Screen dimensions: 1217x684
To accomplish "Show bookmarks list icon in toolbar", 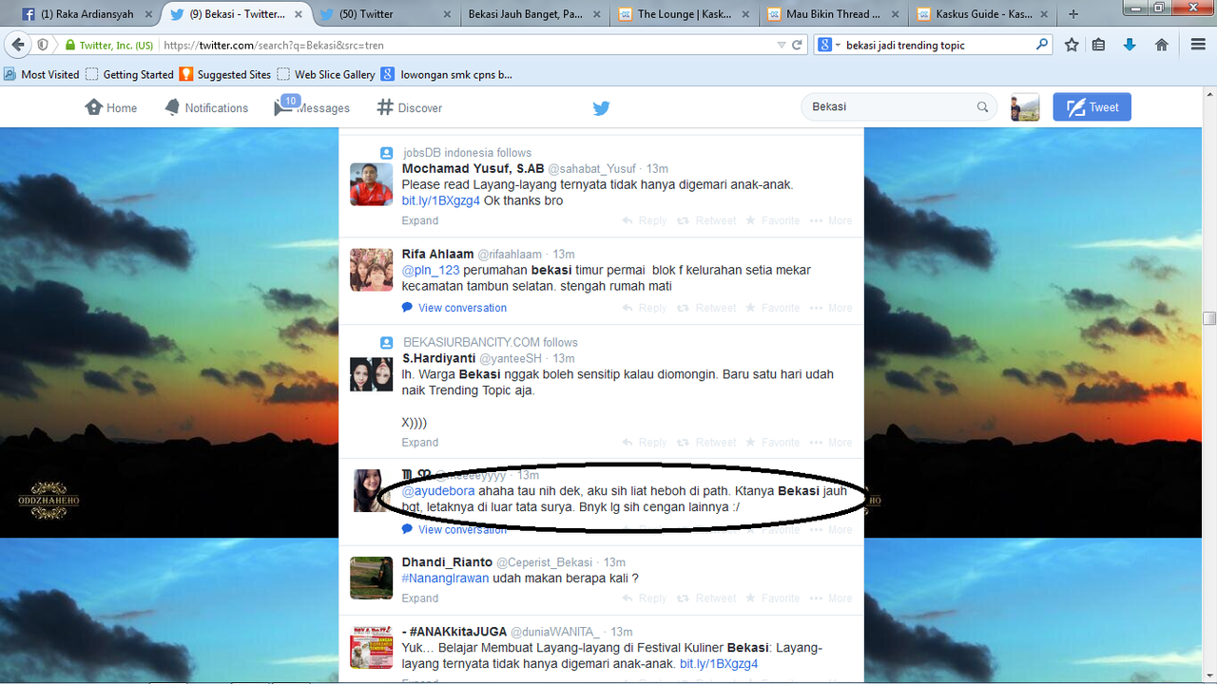I will click(1099, 45).
